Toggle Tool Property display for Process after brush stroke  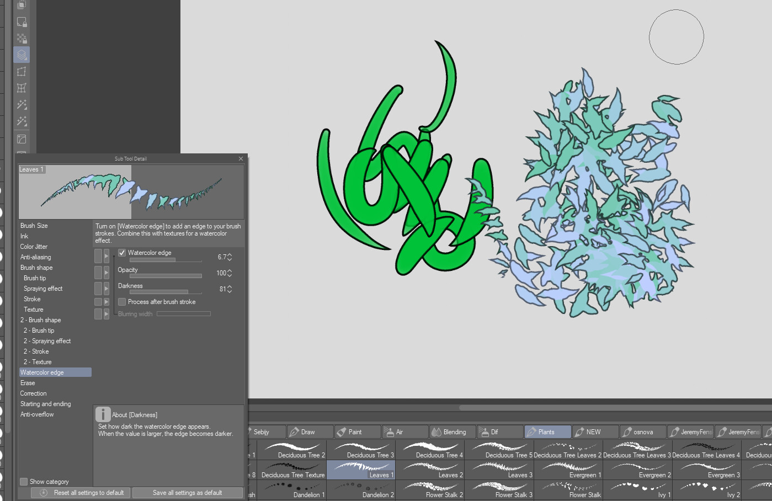pos(98,302)
